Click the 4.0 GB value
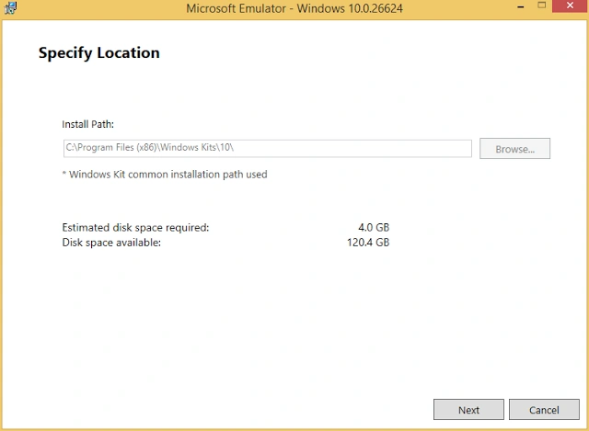This screenshot has height=431, width=589. [x=374, y=227]
